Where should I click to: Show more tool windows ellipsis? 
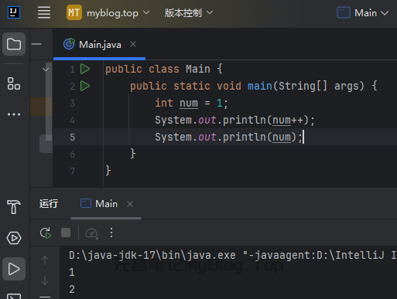(14, 114)
